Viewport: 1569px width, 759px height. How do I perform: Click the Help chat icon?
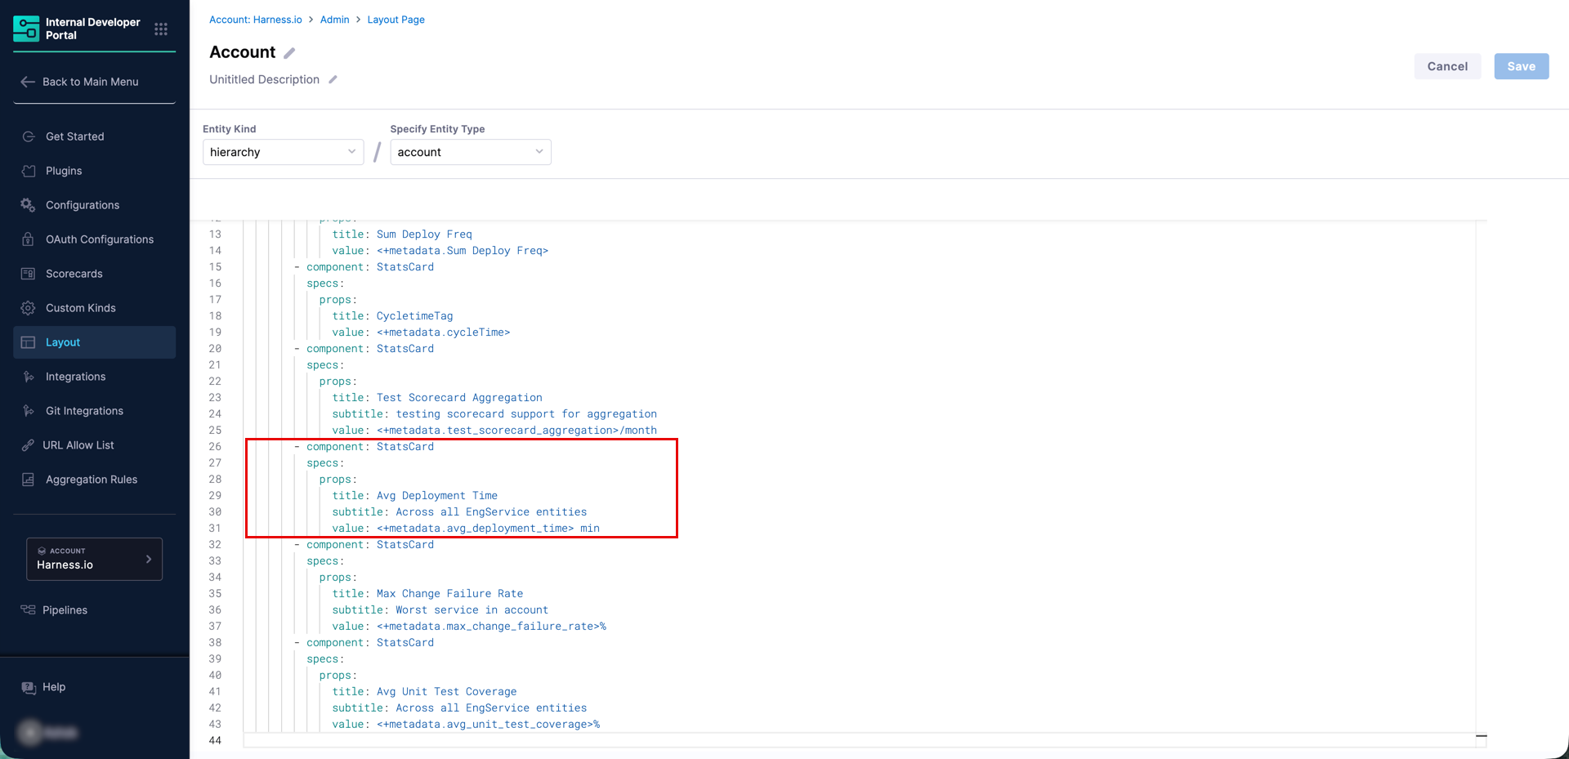click(29, 687)
